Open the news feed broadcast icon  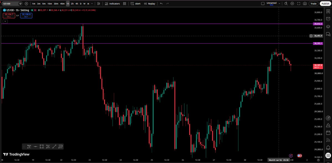pos(328,140)
